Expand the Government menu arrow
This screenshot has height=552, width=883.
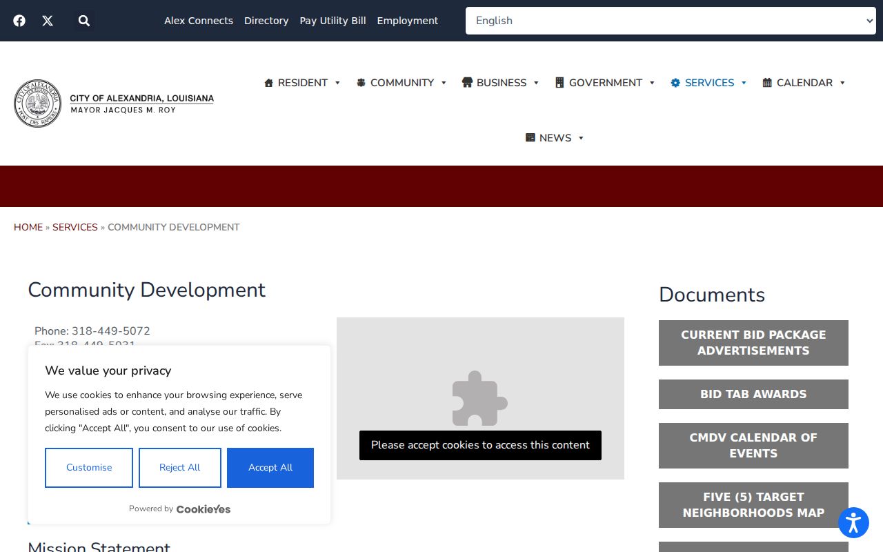coord(652,83)
